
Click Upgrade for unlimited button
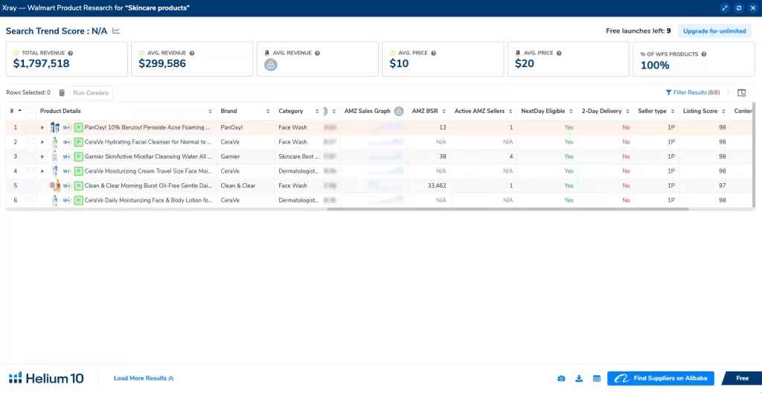(x=714, y=31)
